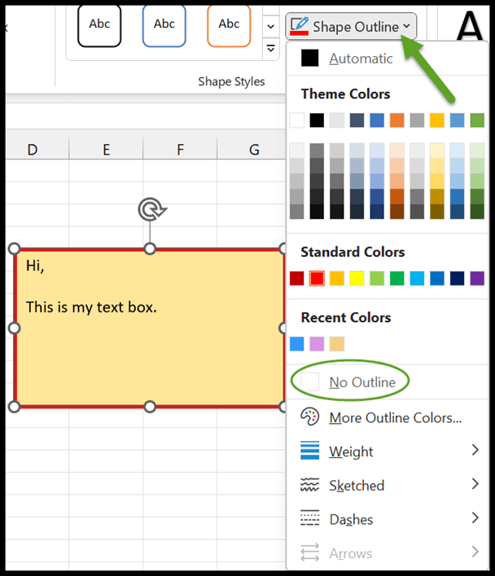Pick black theme color swatch

(317, 120)
